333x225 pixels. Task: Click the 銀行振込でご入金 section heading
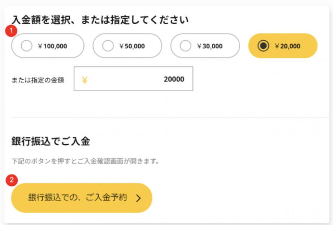click(51, 142)
